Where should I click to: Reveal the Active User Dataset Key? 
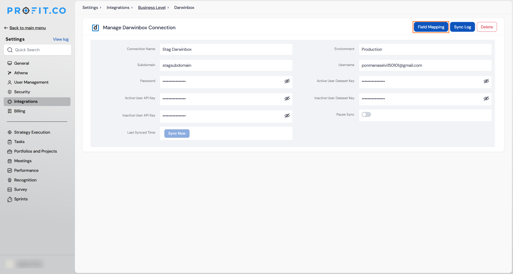coord(486,81)
